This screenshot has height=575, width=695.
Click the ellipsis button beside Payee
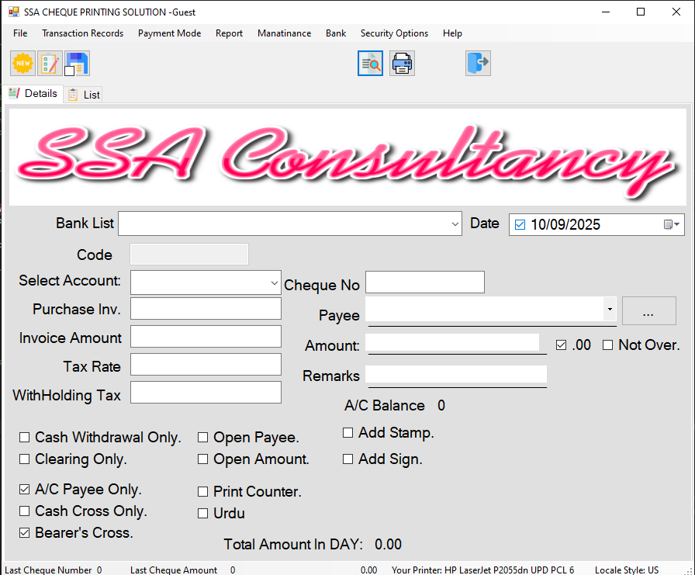point(649,310)
